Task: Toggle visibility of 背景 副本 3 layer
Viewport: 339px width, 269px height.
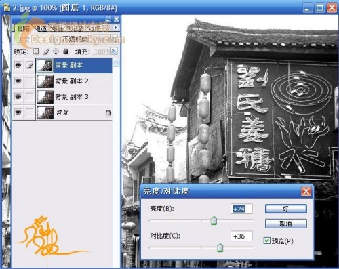Action: [x=18, y=97]
